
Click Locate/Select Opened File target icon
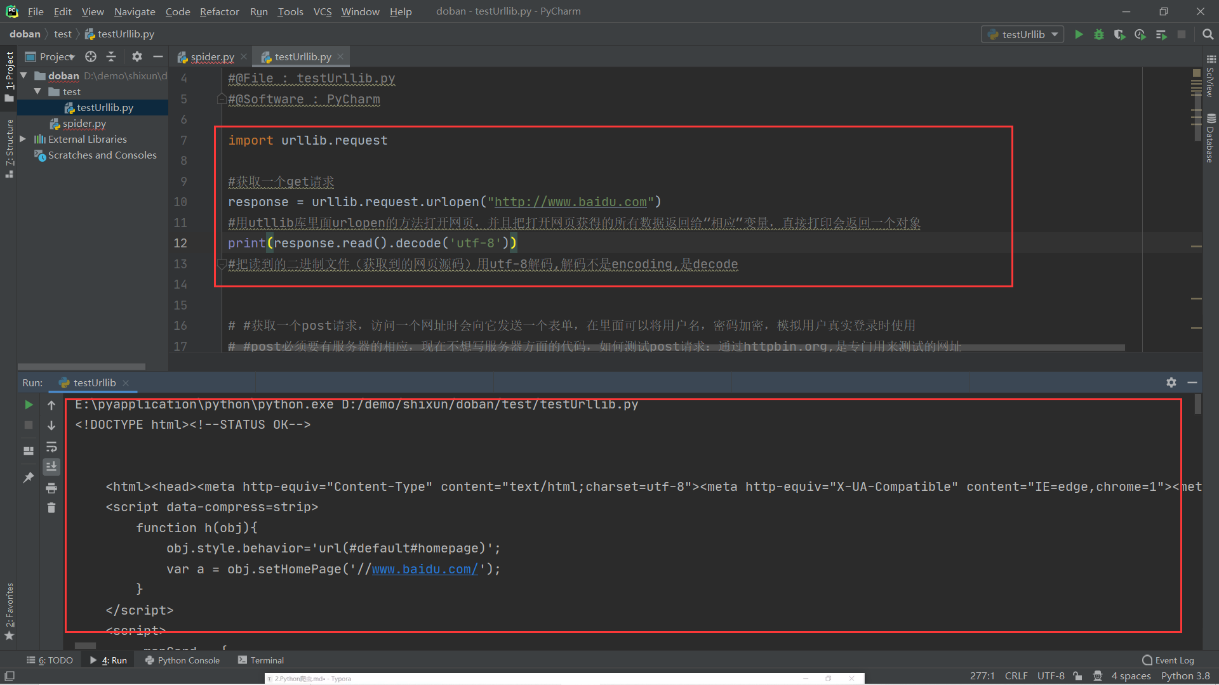91,56
